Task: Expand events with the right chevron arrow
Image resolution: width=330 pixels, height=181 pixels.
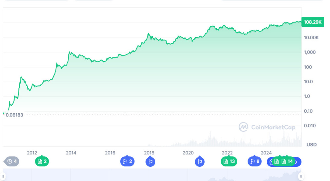Action: 297,162
